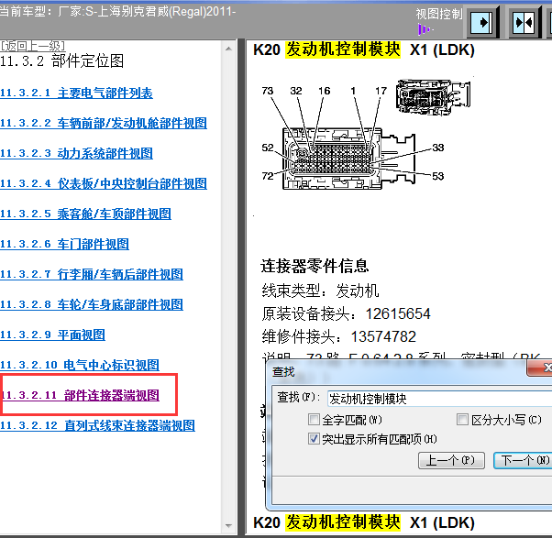Open 11.3.2.4 仪表板/中央控制台部件视图
Viewport: 552px width, 538px height.
click(x=104, y=184)
